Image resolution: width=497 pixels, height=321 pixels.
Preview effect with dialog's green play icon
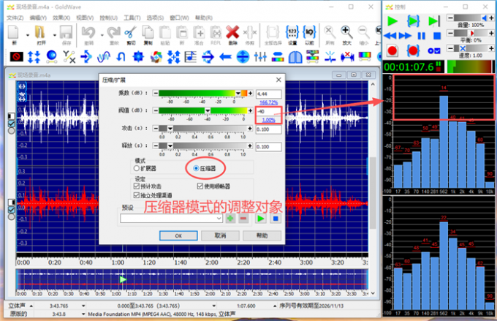259,218
